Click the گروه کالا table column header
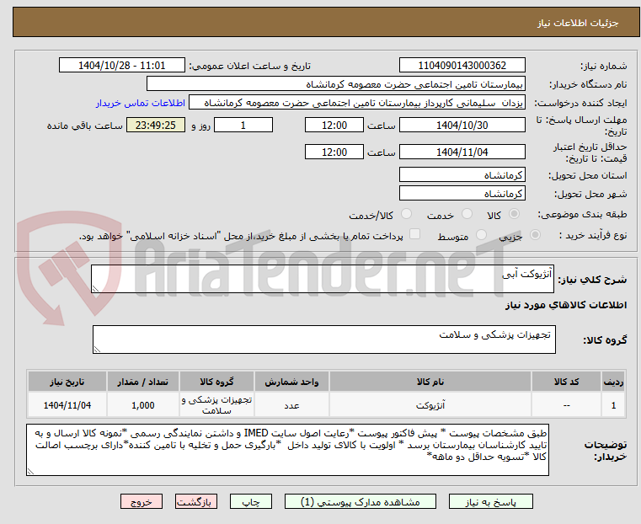 coord(216,382)
